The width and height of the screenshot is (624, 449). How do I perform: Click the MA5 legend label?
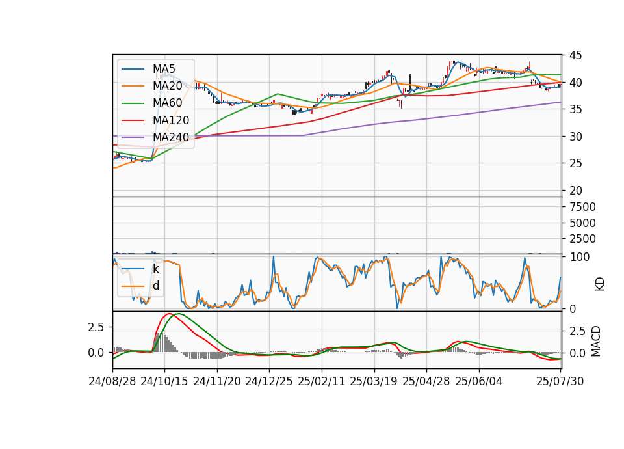[164, 69]
